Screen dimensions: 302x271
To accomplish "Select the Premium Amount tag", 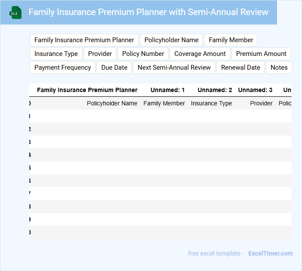I will pyautogui.click(x=261, y=54).
